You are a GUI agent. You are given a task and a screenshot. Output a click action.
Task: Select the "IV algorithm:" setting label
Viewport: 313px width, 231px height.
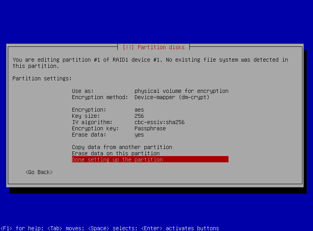(92, 122)
